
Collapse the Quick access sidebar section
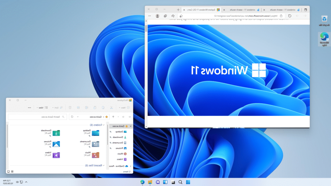click(x=130, y=126)
